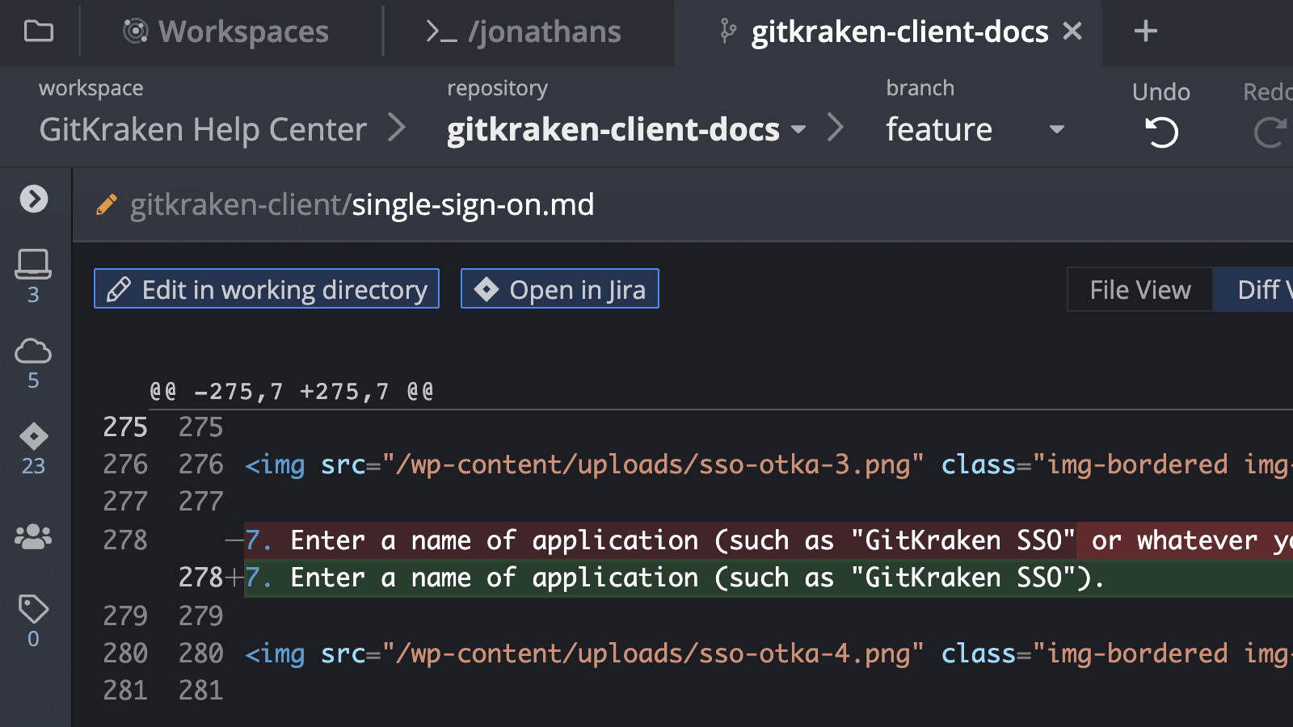Screen dimensions: 1293x727
Task: Switch to Diff View
Action: tap(1253, 289)
